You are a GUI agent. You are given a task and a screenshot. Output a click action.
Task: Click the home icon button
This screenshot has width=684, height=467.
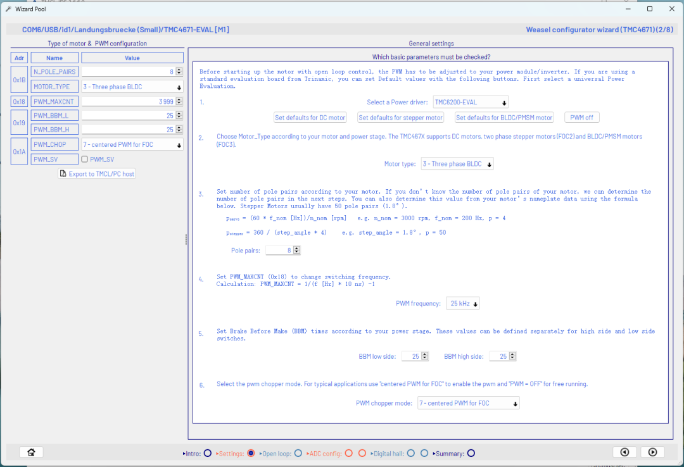coord(32,452)
